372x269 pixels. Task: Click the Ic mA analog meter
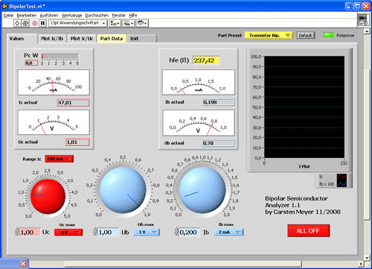tap(54, 83)
